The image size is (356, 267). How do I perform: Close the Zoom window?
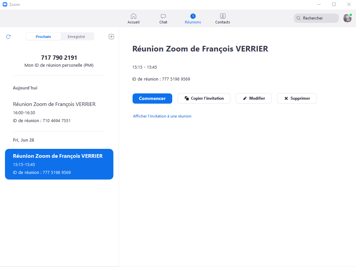coord(349,5)
